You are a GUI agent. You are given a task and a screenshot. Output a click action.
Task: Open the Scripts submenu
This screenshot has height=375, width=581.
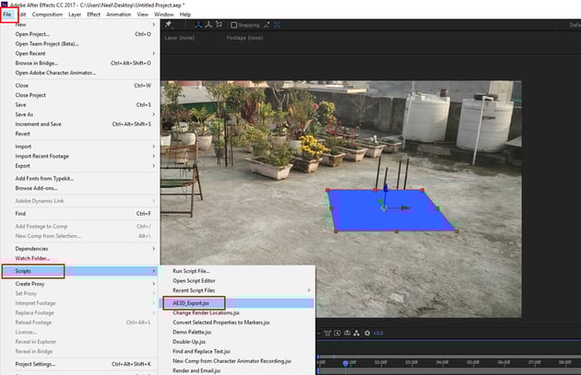point(80,271)
